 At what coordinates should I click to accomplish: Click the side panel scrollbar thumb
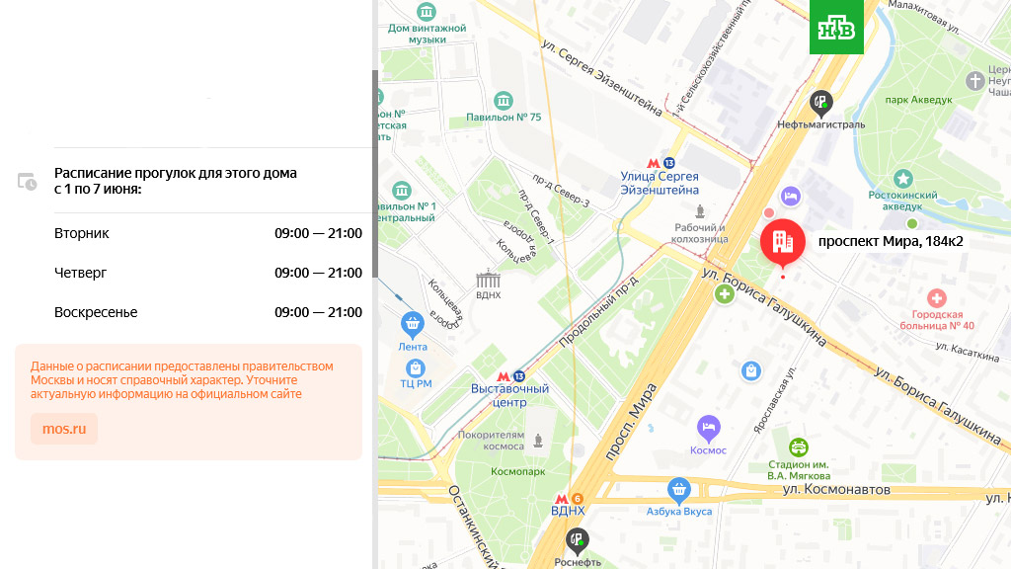[x=375, y=174]
